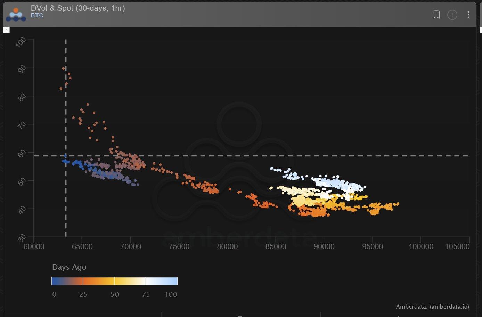Screen dimensions: 482x317
Task: Click the 60 label on the y-axis
Action: (x=22, y=153)
